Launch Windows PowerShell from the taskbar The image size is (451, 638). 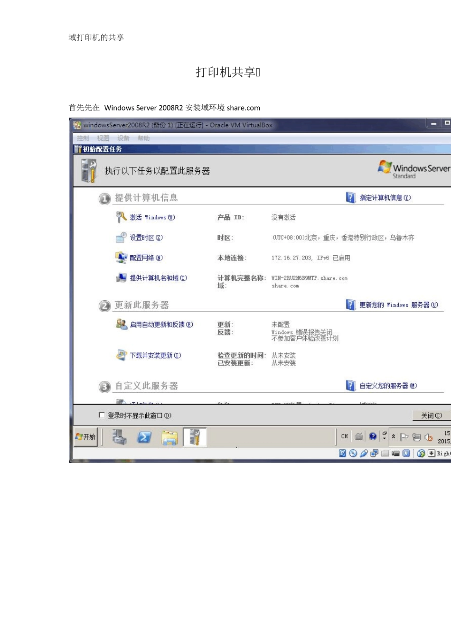(x=144, y=437)
